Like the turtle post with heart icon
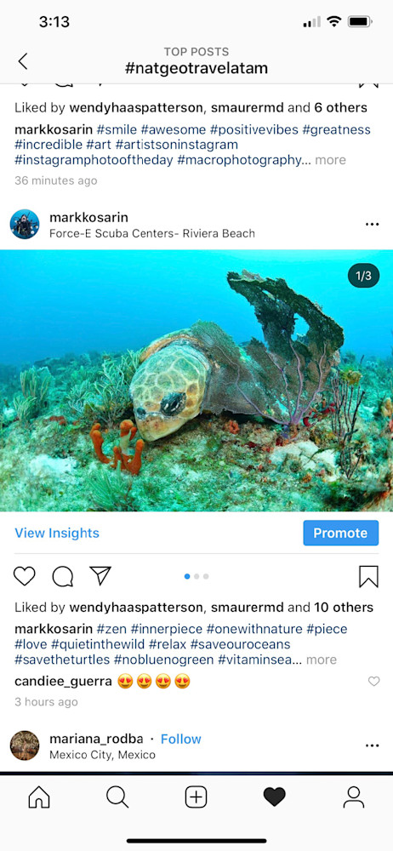The width and height of the screenshot is (393, 851). pos(25,576)
